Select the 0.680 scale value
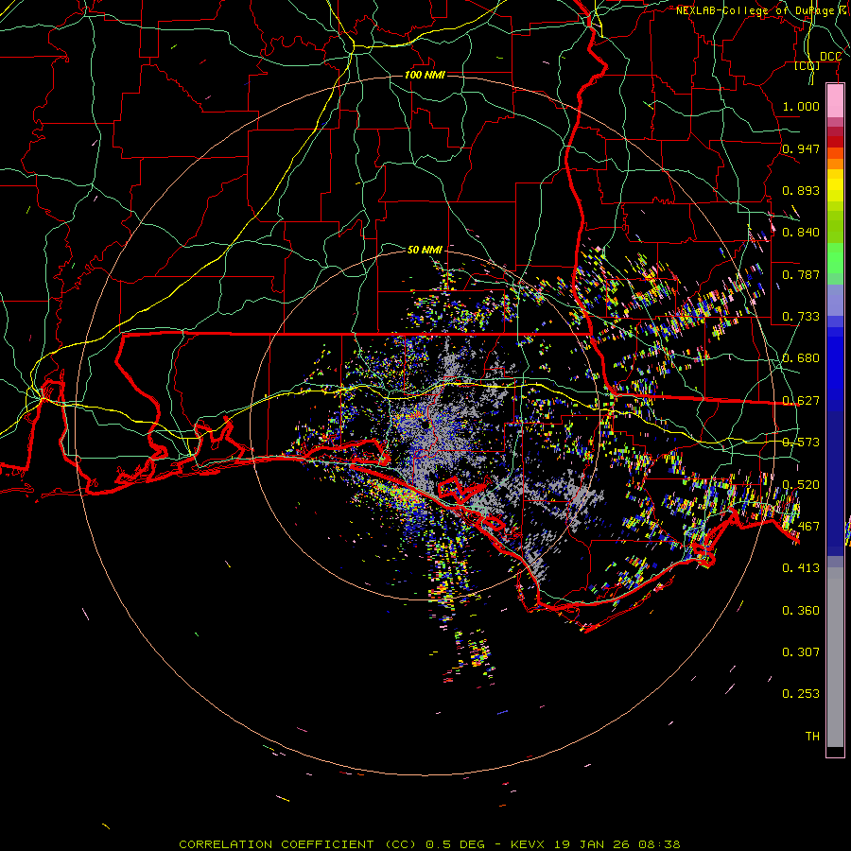Image resolution: width=851 pixels, height=851 pixels. (801, 358)
